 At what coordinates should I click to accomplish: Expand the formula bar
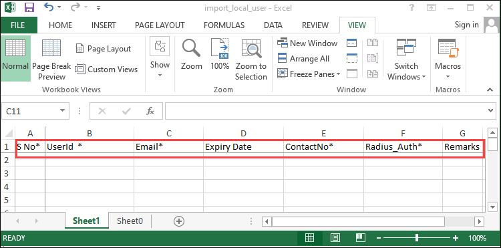pos(491,110)
